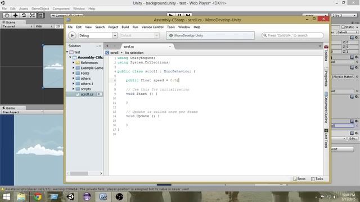Screen dimensions: 360x202
Task: Click the gear options button on scroll.cs row
Action: click(x=99, y=94)
